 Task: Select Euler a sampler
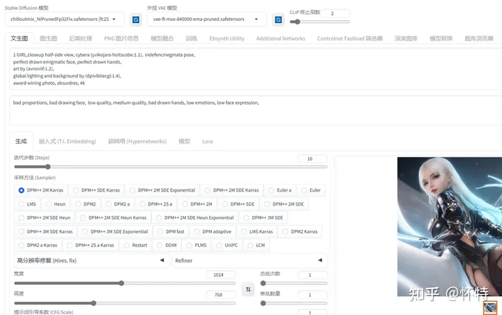tap(280, 190)
